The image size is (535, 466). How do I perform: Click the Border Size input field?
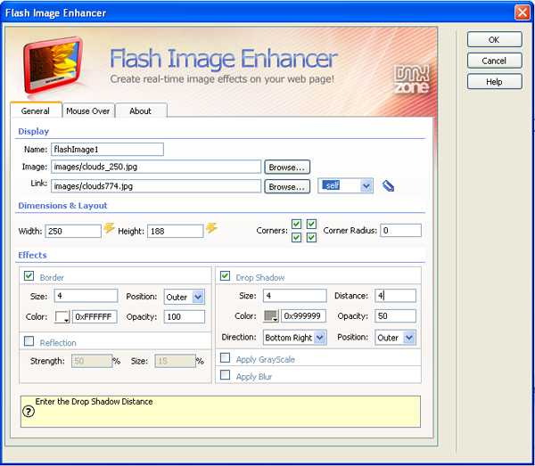tap(86, 296)
